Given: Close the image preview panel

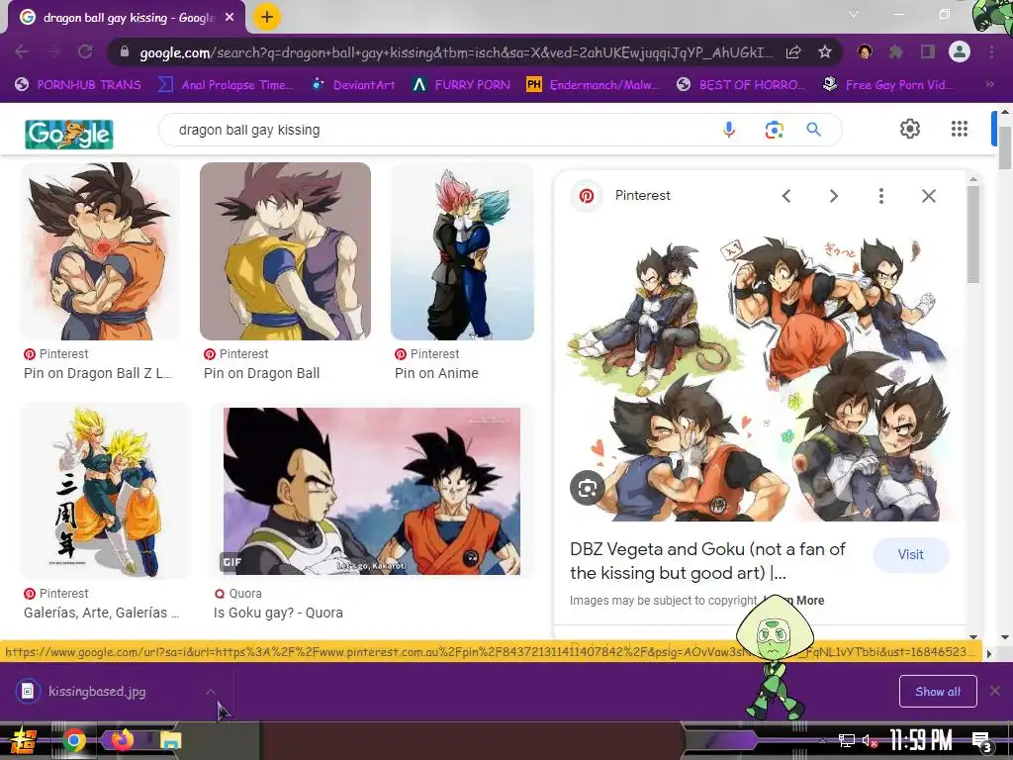Looking at the screenshot, I should tap(928, 196).
